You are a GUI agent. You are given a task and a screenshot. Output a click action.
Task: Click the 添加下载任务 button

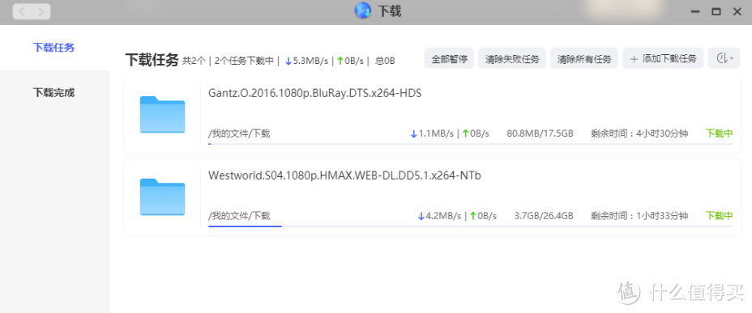(663, 58)
